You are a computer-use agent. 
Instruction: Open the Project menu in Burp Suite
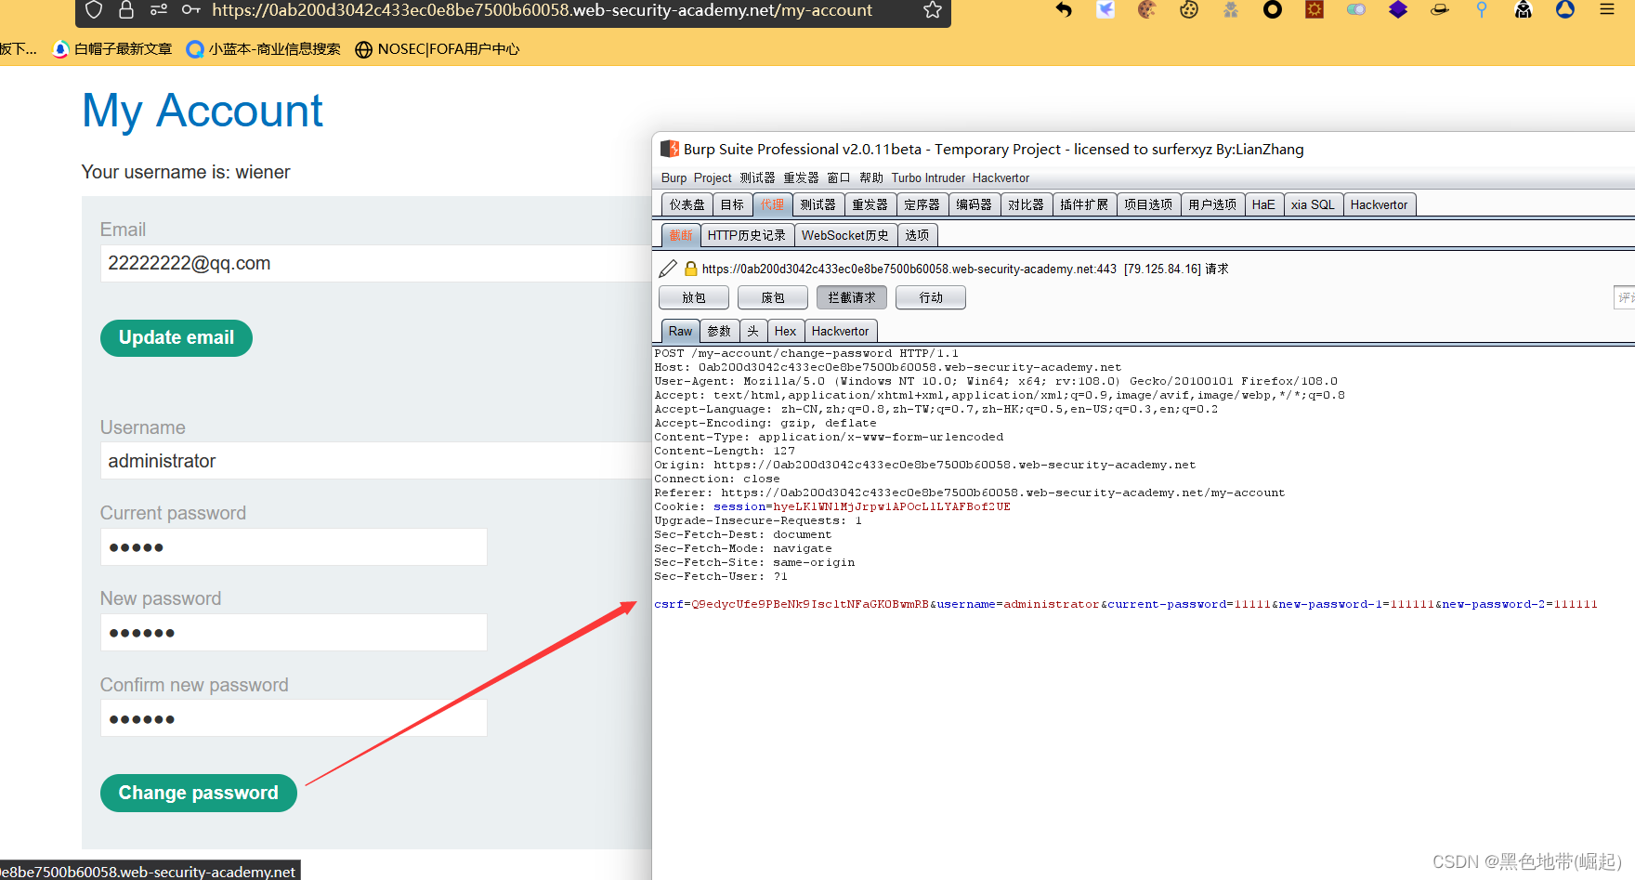pyautogui.click(x=713, y=177)
